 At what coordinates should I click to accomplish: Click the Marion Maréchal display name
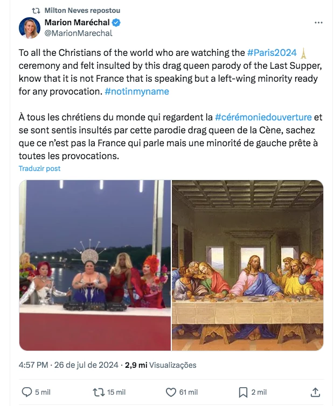(x=76, y=23)
